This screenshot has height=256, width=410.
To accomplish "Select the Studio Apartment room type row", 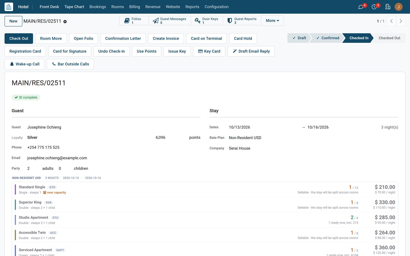I will [205, 220].
